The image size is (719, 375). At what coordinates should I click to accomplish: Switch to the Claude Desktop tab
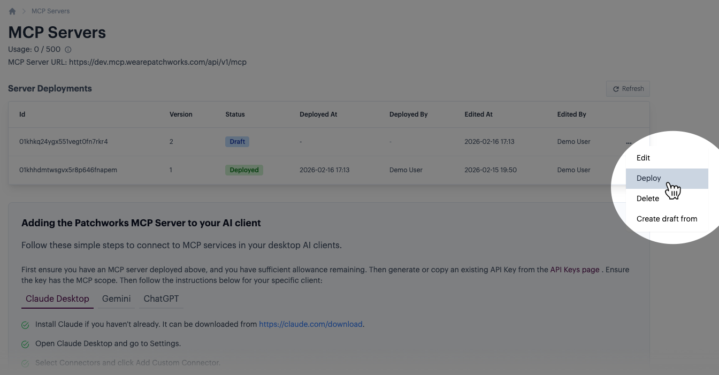point(57,299)
